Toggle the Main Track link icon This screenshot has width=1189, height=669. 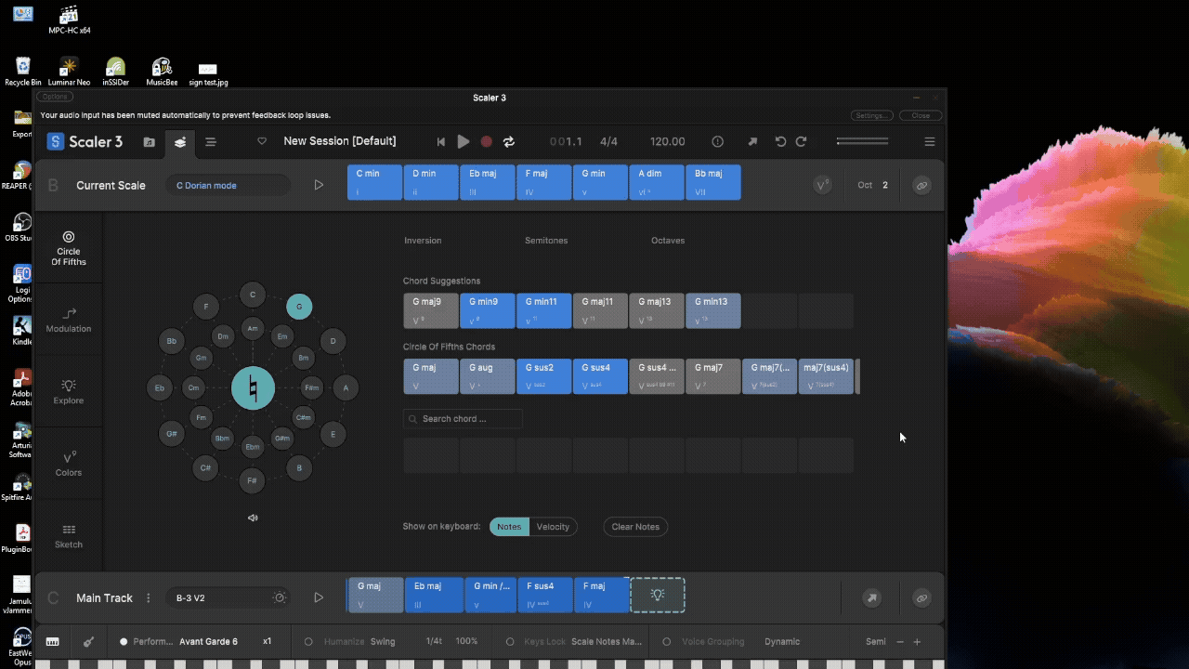pos(921,598)
